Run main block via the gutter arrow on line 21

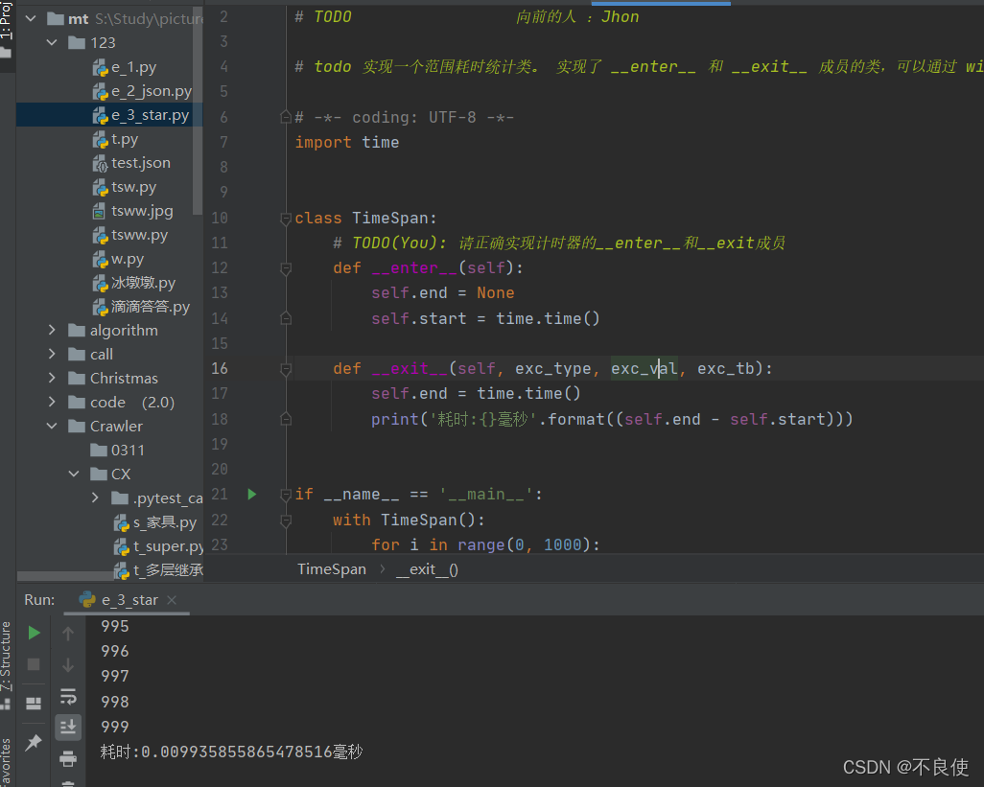(252, 494)
